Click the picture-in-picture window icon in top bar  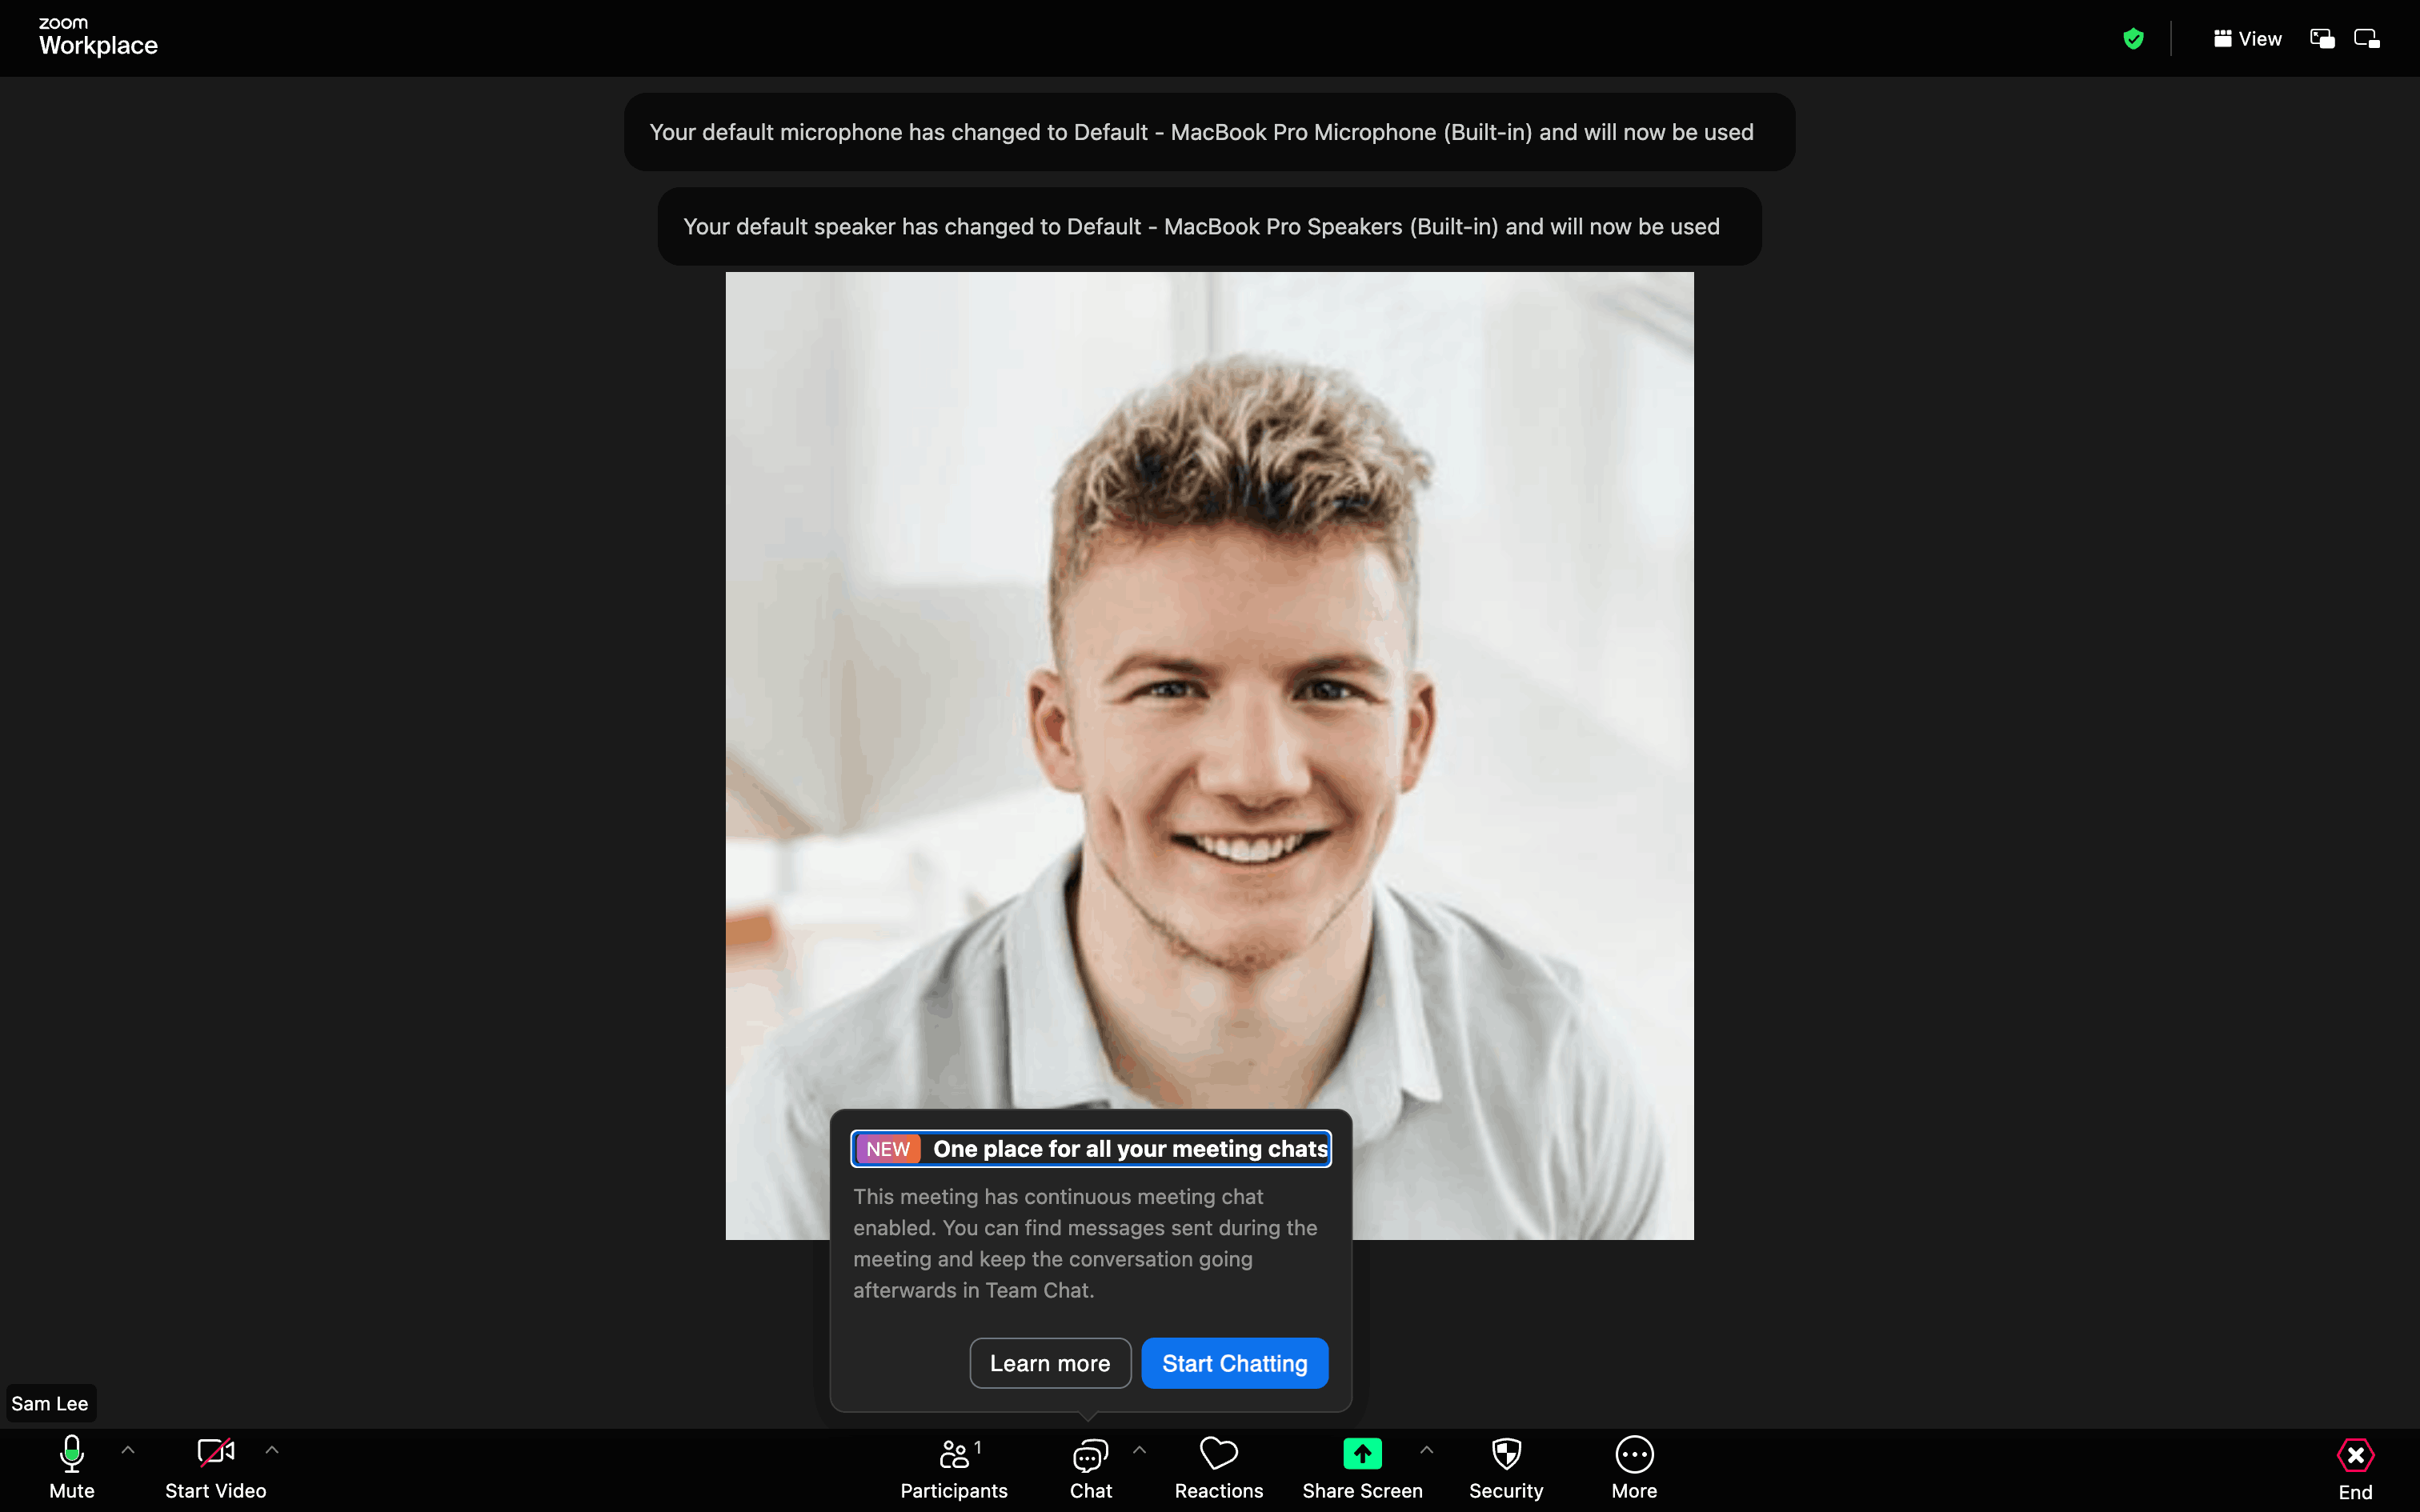point(2322,39)
